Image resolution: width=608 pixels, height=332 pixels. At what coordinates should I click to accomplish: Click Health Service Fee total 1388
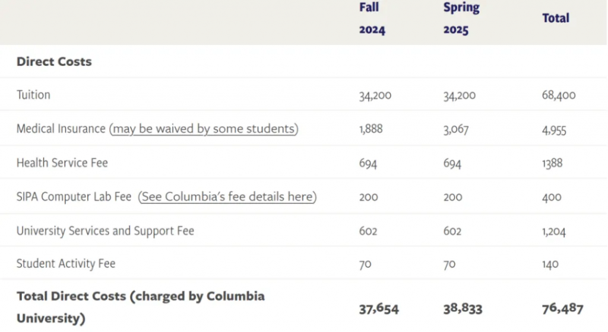click(552, 163)
